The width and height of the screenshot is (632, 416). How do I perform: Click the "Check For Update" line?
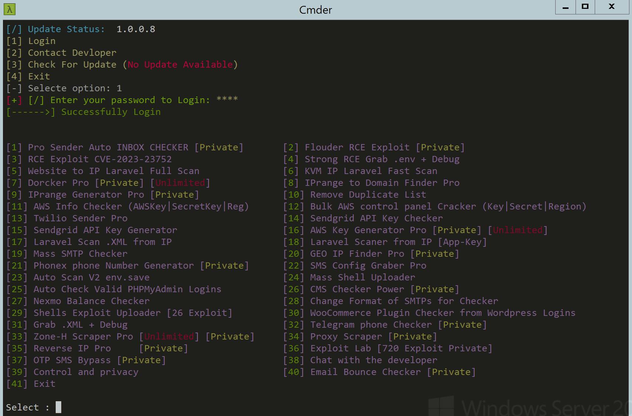coord(122,64)
